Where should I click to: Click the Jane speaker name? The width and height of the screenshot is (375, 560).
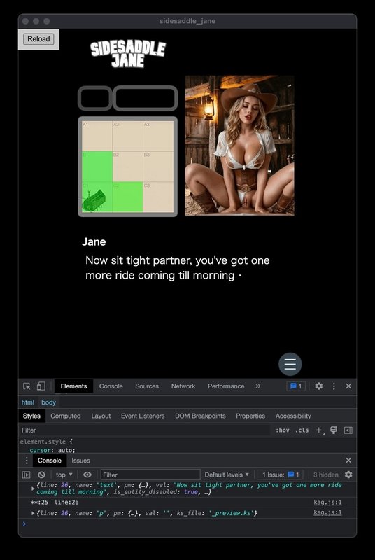click(94, 241)
